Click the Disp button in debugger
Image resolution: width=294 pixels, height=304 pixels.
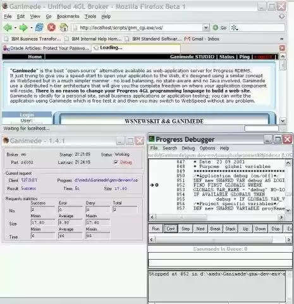pyautogui.click(x=276, y=229)
